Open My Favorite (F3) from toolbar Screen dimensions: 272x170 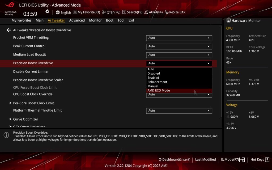pyautogui.click(x=86, y=12)
